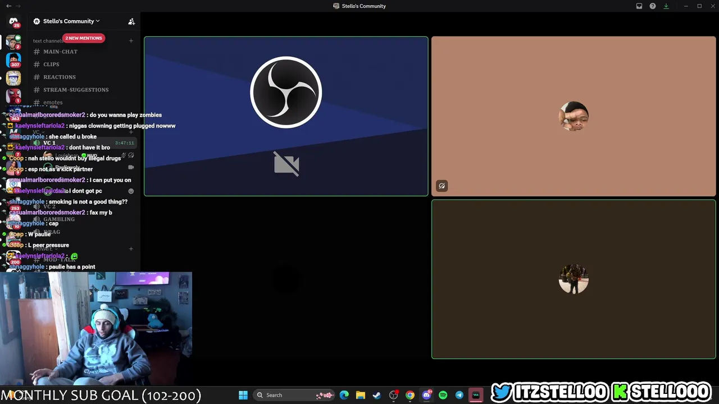Viewport: 719px width, 404px height.
Task: Click the taskbar Search box
Action: (294, 395)
